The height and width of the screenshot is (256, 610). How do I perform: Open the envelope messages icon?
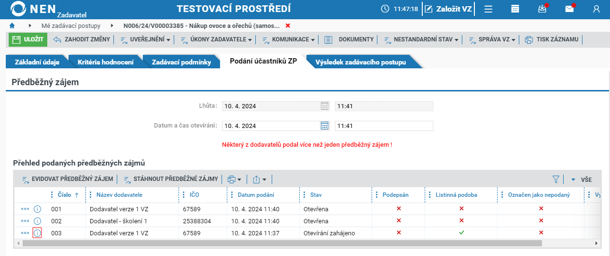click(569, 9)
